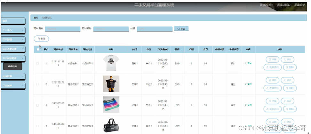Focus the 商品编号 search input
Image resolution: width=311 pixels, height=134 pixels.
[x=62, y=29]
